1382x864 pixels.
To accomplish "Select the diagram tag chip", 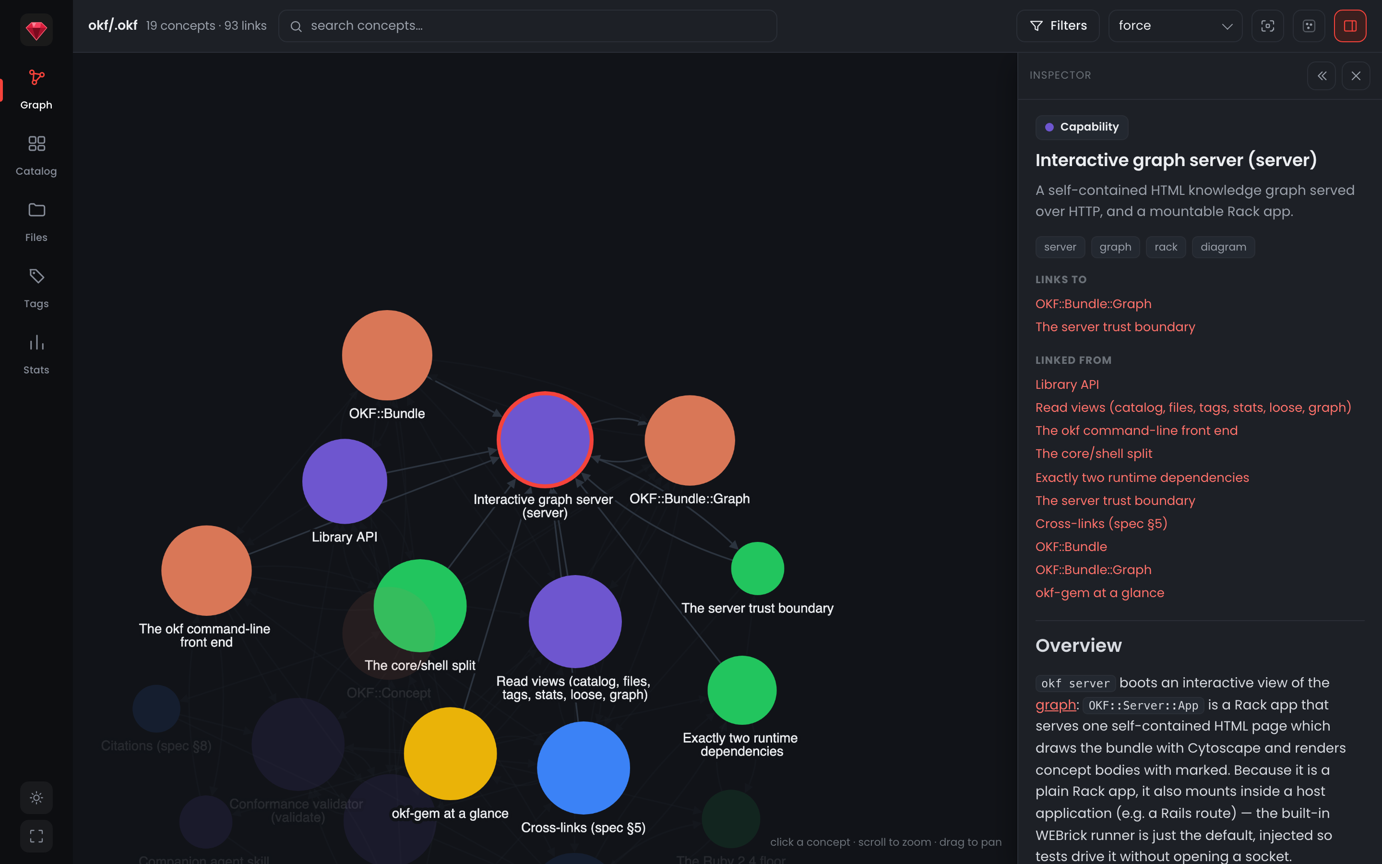I will point(1223,247).
